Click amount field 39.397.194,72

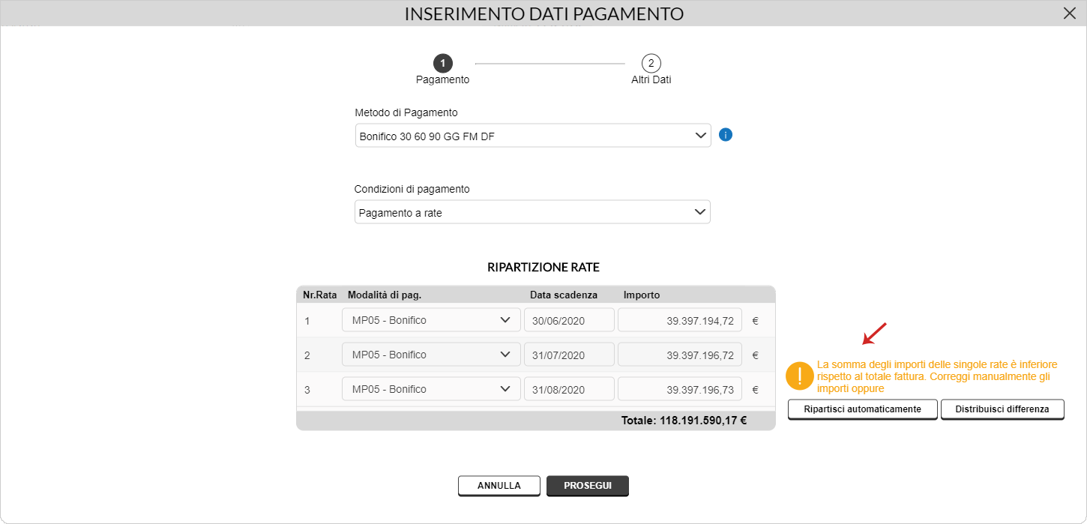[680, 320]
